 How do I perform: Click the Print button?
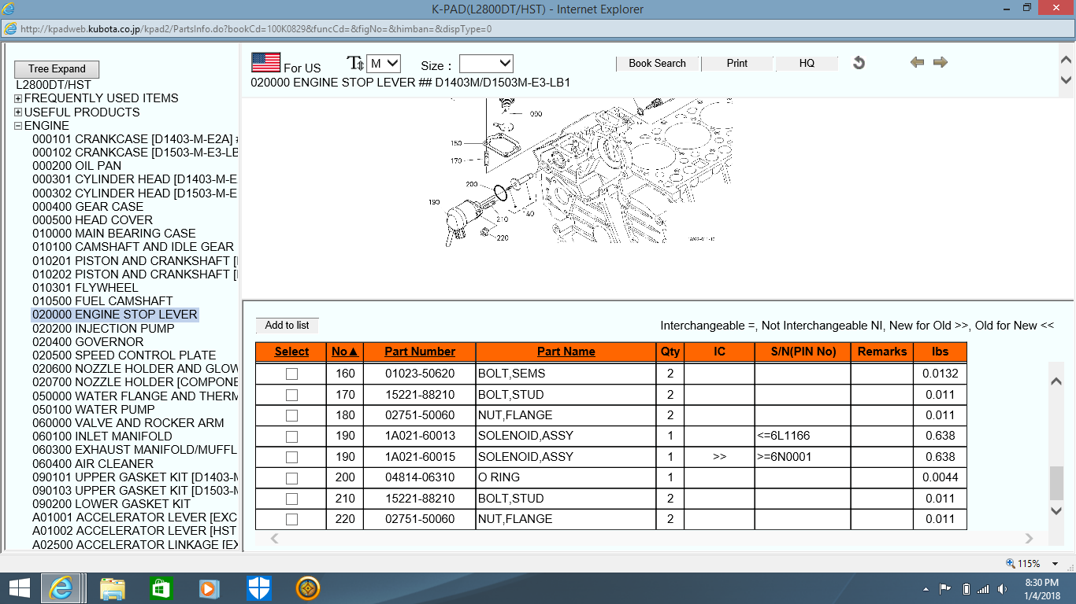737,63
